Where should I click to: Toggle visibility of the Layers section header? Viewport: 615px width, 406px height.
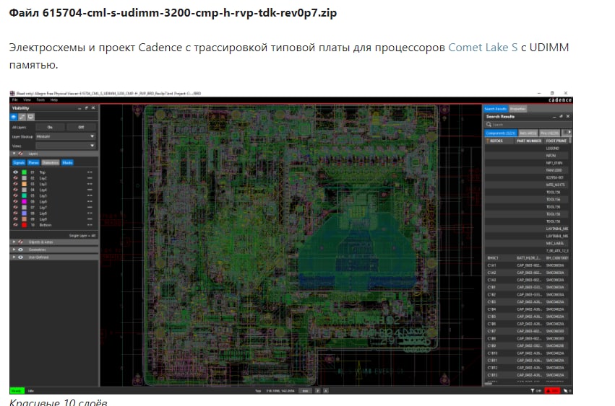[x=20, y=154]
